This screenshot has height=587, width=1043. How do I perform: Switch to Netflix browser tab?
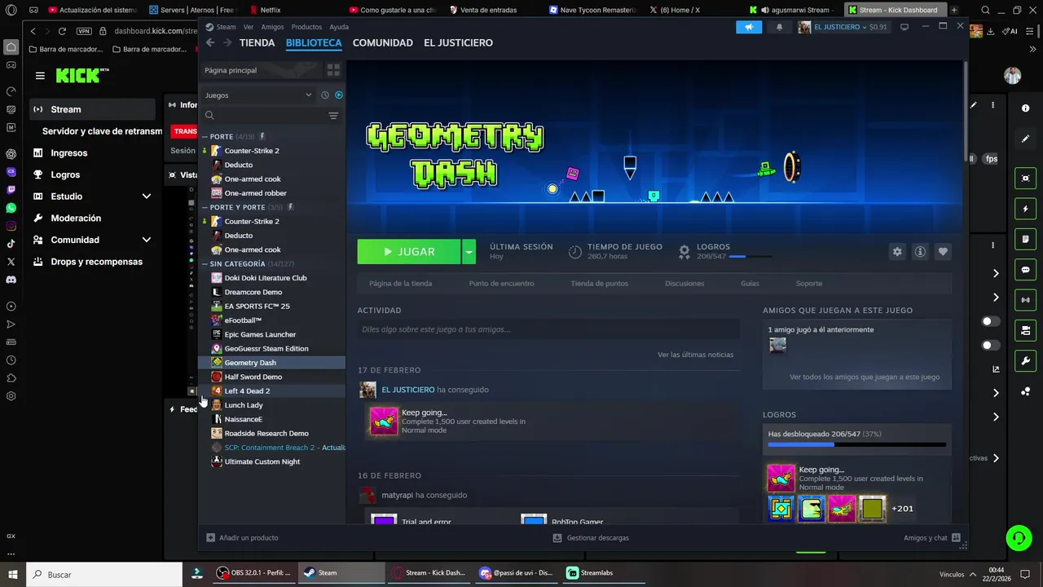[x=270, y=10]
